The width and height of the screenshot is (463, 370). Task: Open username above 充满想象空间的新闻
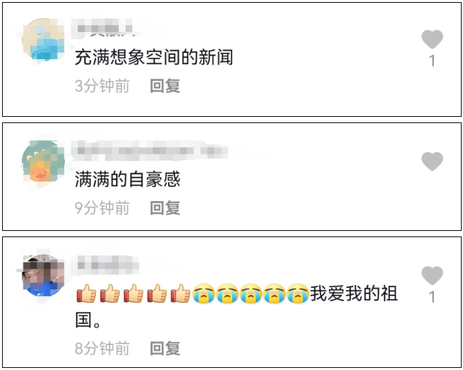click(x=104, y=29)
